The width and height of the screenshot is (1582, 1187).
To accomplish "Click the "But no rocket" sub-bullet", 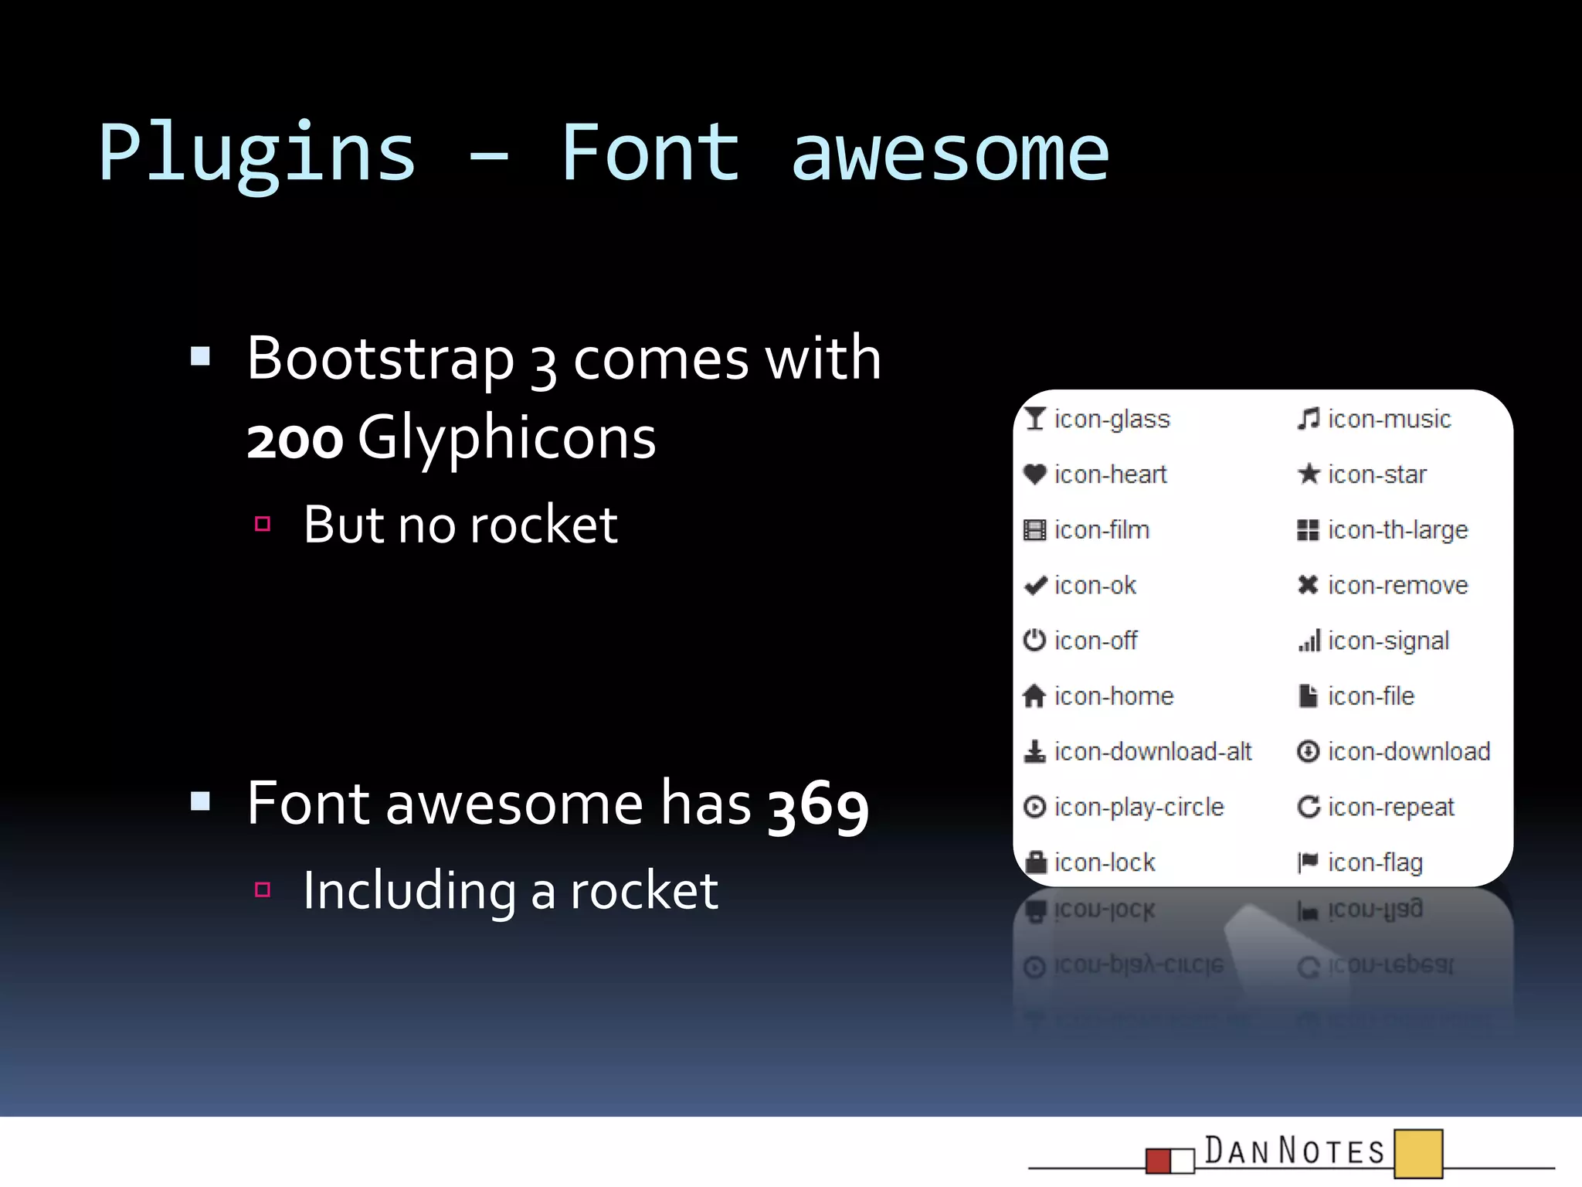I will pos(460,525).
